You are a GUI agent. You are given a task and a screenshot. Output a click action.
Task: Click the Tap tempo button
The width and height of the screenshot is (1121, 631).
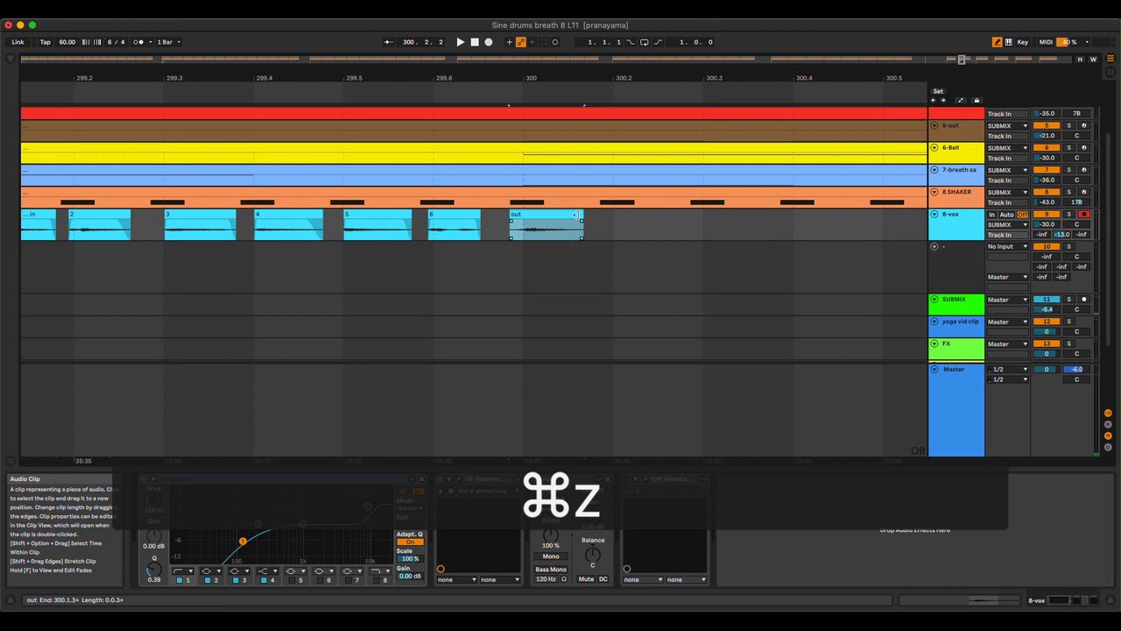45,42
